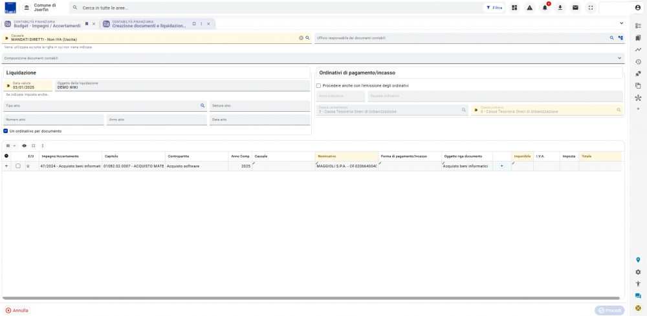
Task: Click the horizontal scrollbar below the table
Action: 311,298
